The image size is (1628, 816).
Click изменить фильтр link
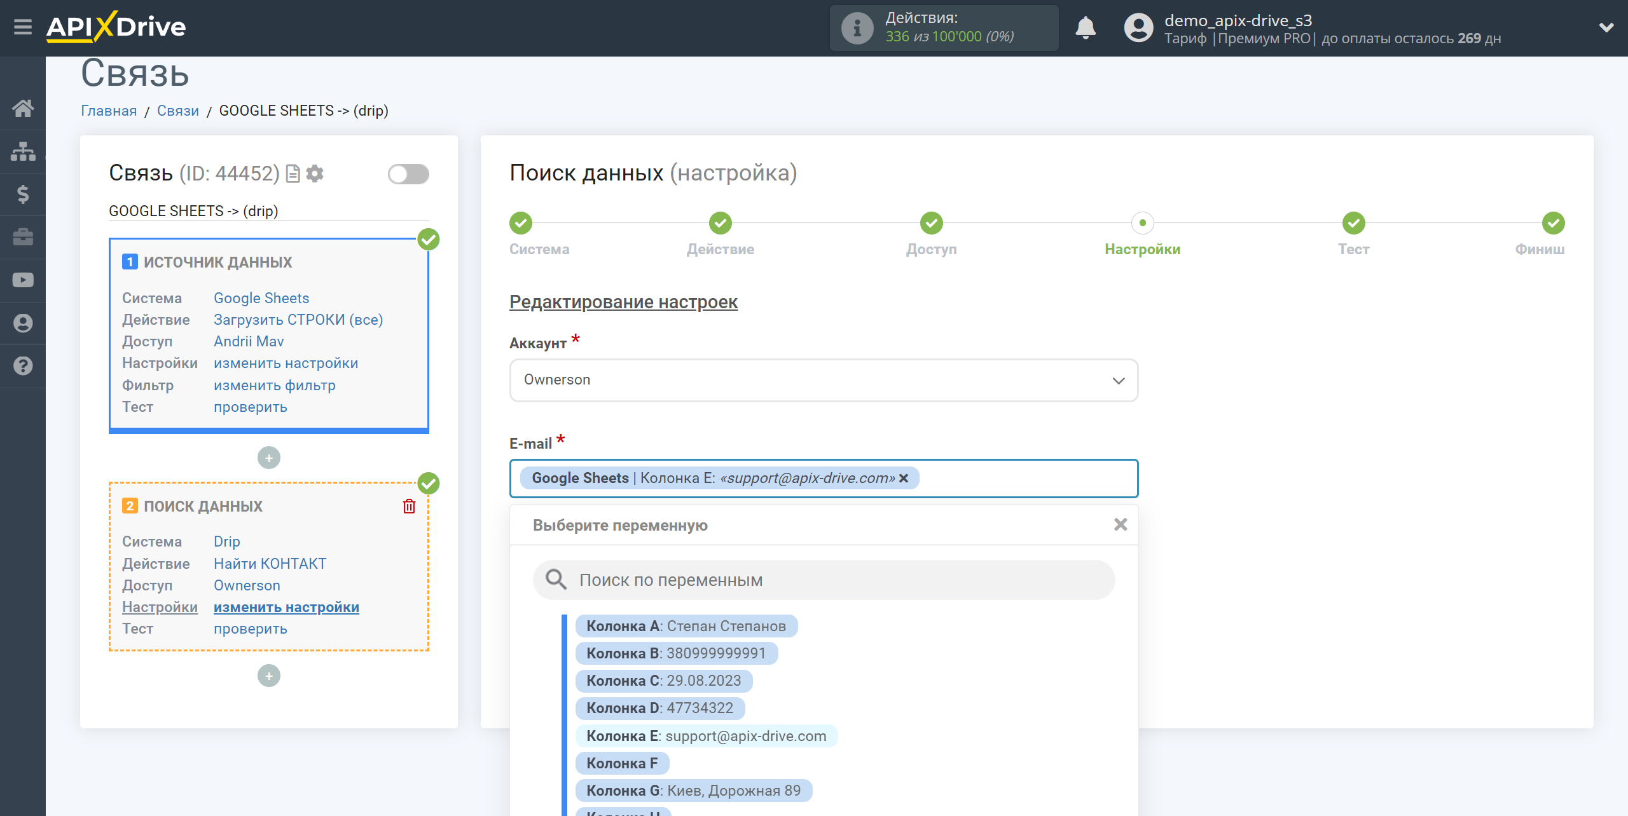pyautogui.click(x=275, y=385)
